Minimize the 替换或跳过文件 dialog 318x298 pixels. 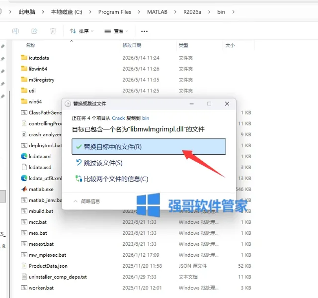point(191,104)
